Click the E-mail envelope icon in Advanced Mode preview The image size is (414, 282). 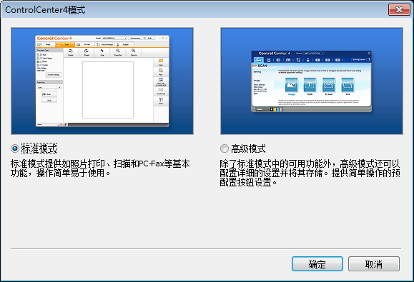[x=329, y=84]
